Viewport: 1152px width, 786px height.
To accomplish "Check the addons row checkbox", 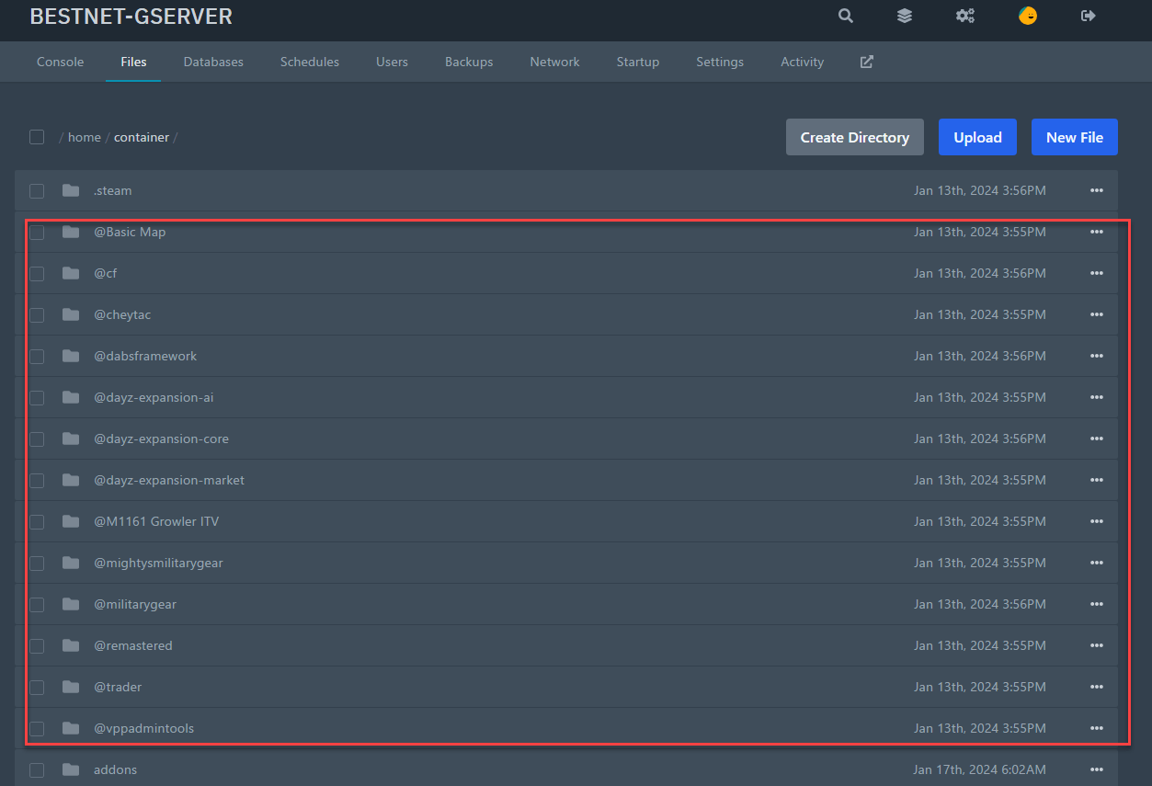I will [x=37, y=770].
